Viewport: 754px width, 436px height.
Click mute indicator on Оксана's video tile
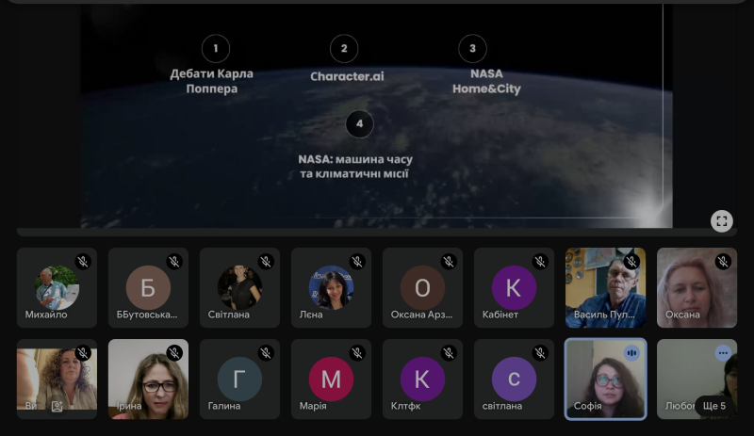[x=723, y=262]
